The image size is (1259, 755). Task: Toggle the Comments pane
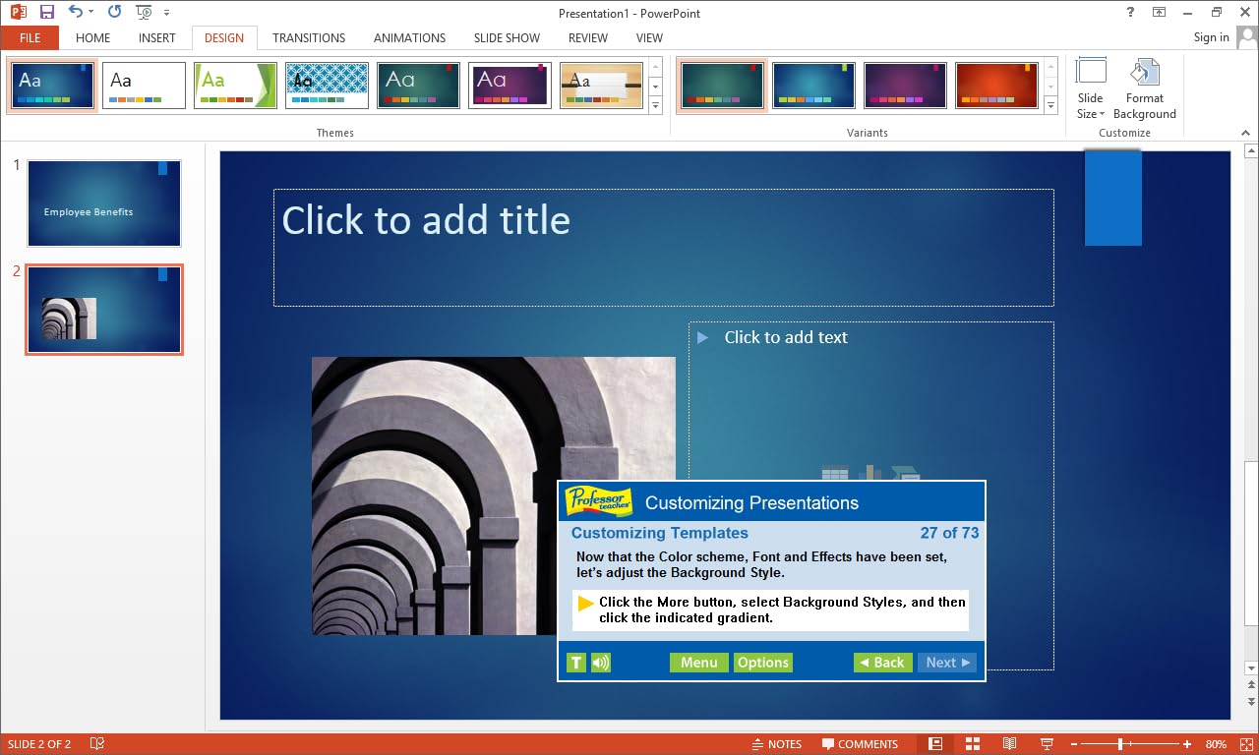coord(860,744)
